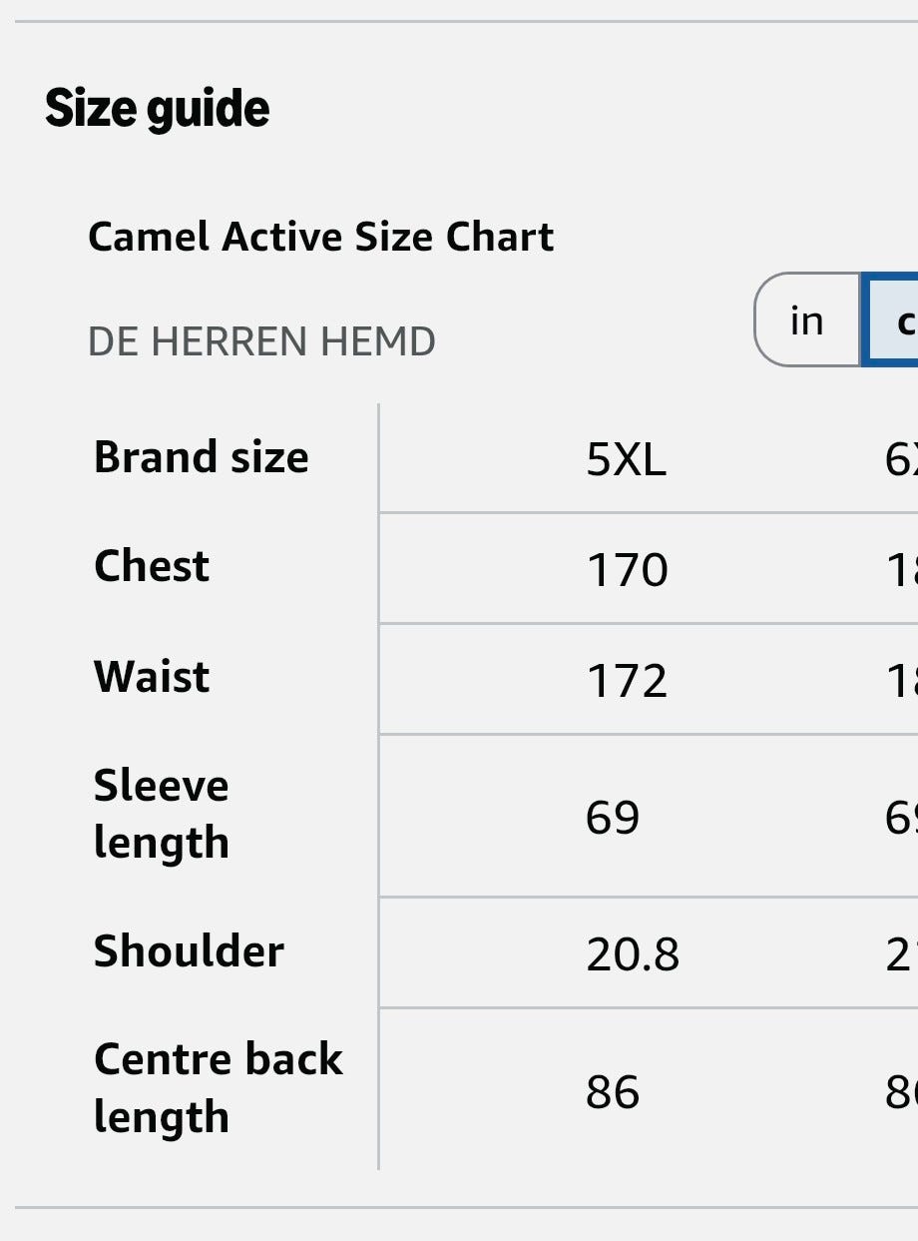The image size is (918, 1241).
Task: Switch units to inches with 'in' toggle
Action: [807, 320]
